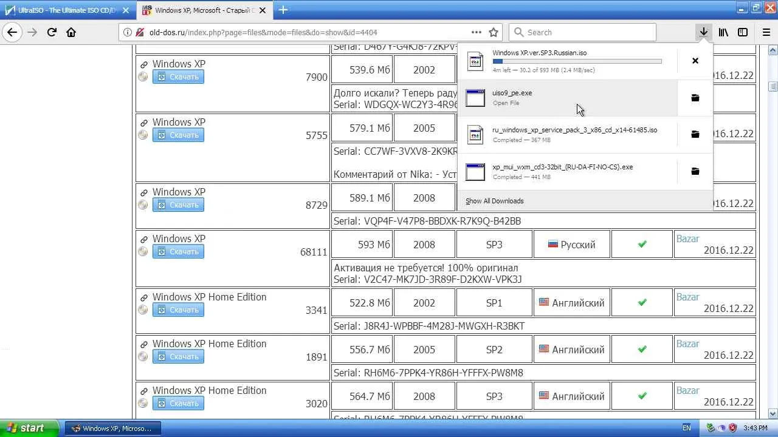778x437 pixels.
Task: Click the Windows XP.ver.SP3.Russian.iso download progress bar
Action: 577,61
